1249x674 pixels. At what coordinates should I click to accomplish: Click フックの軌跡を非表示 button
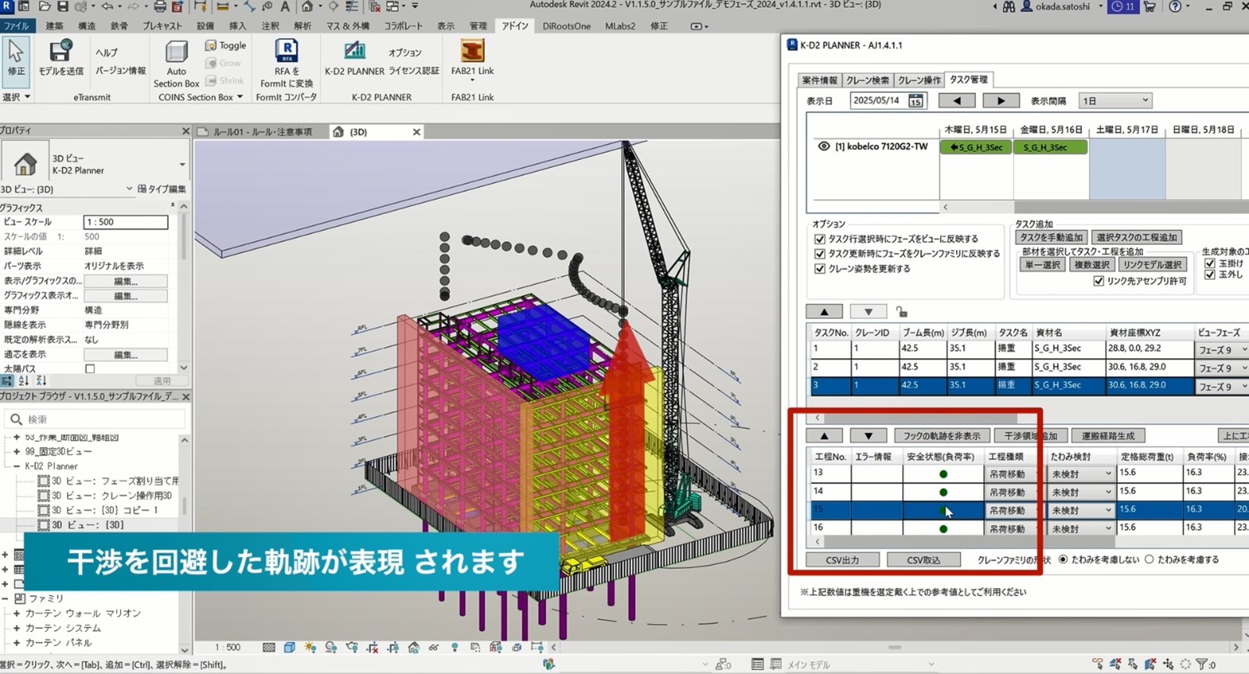tap(940, 436)
